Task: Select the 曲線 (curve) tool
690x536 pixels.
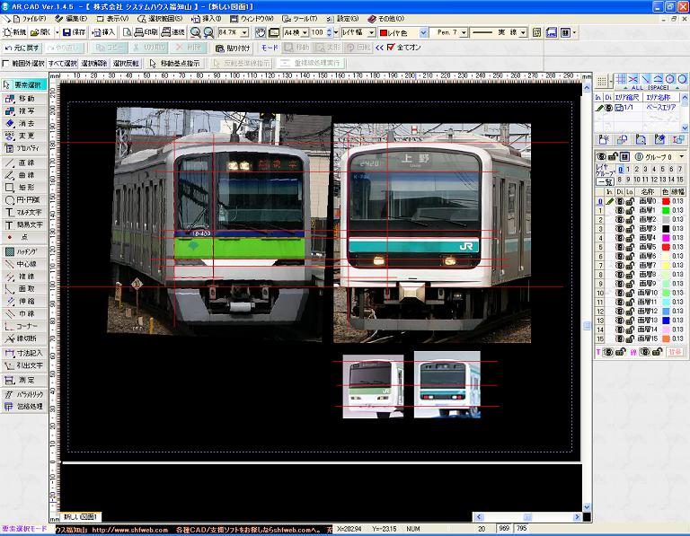Action: click(x=24, y=174)
